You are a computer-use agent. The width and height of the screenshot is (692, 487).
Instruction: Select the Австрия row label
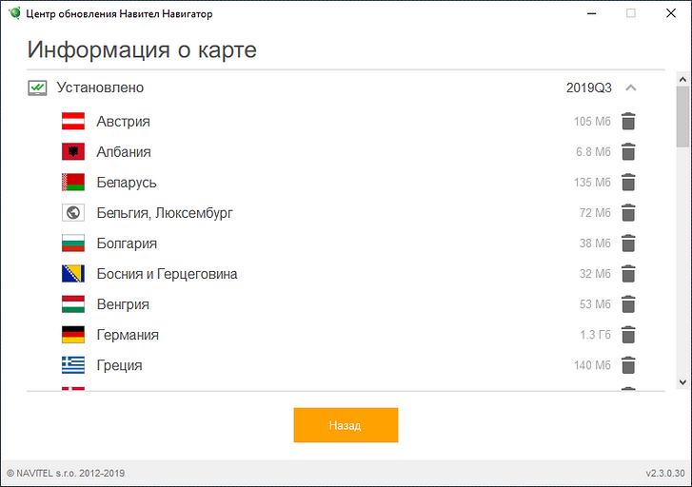(x=124, y=122)
